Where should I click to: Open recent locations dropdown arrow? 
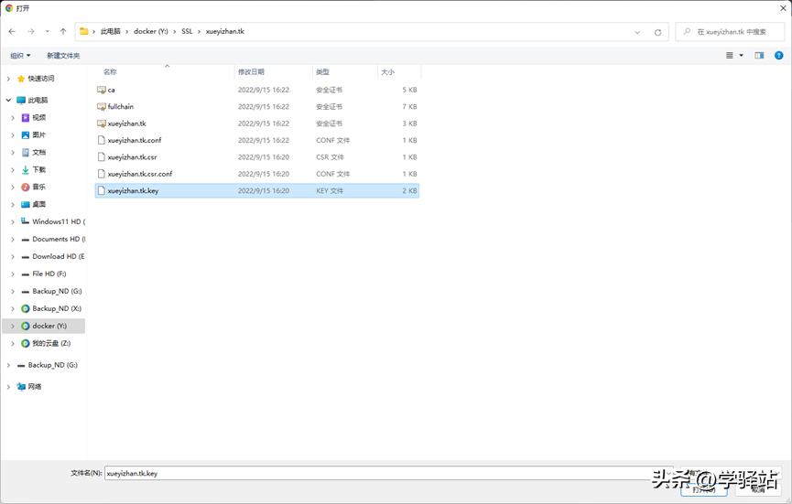click(47, 31)
